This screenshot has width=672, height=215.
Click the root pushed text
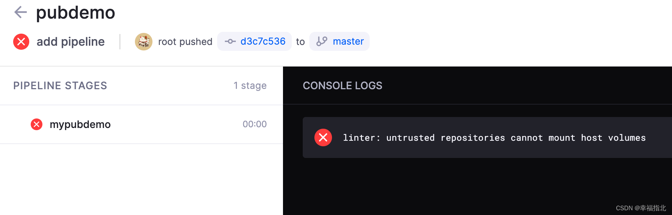tap(185, 42)
